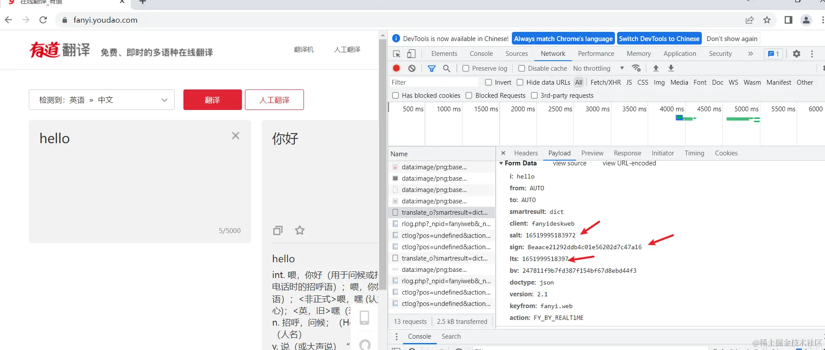The image size is (825, 350).
Task: Clear the hello input text
Action: pos(235,136)
